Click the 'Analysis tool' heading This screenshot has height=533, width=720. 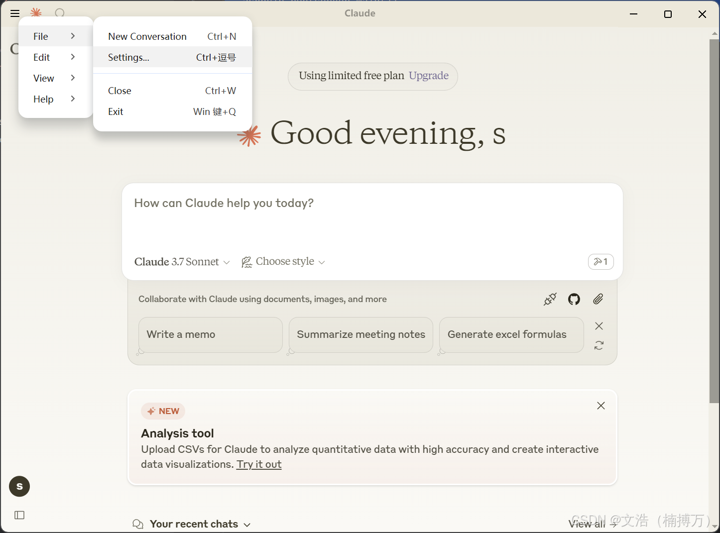point(177,433)
